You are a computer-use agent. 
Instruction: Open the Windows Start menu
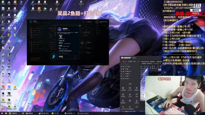[x=2, y=113]
